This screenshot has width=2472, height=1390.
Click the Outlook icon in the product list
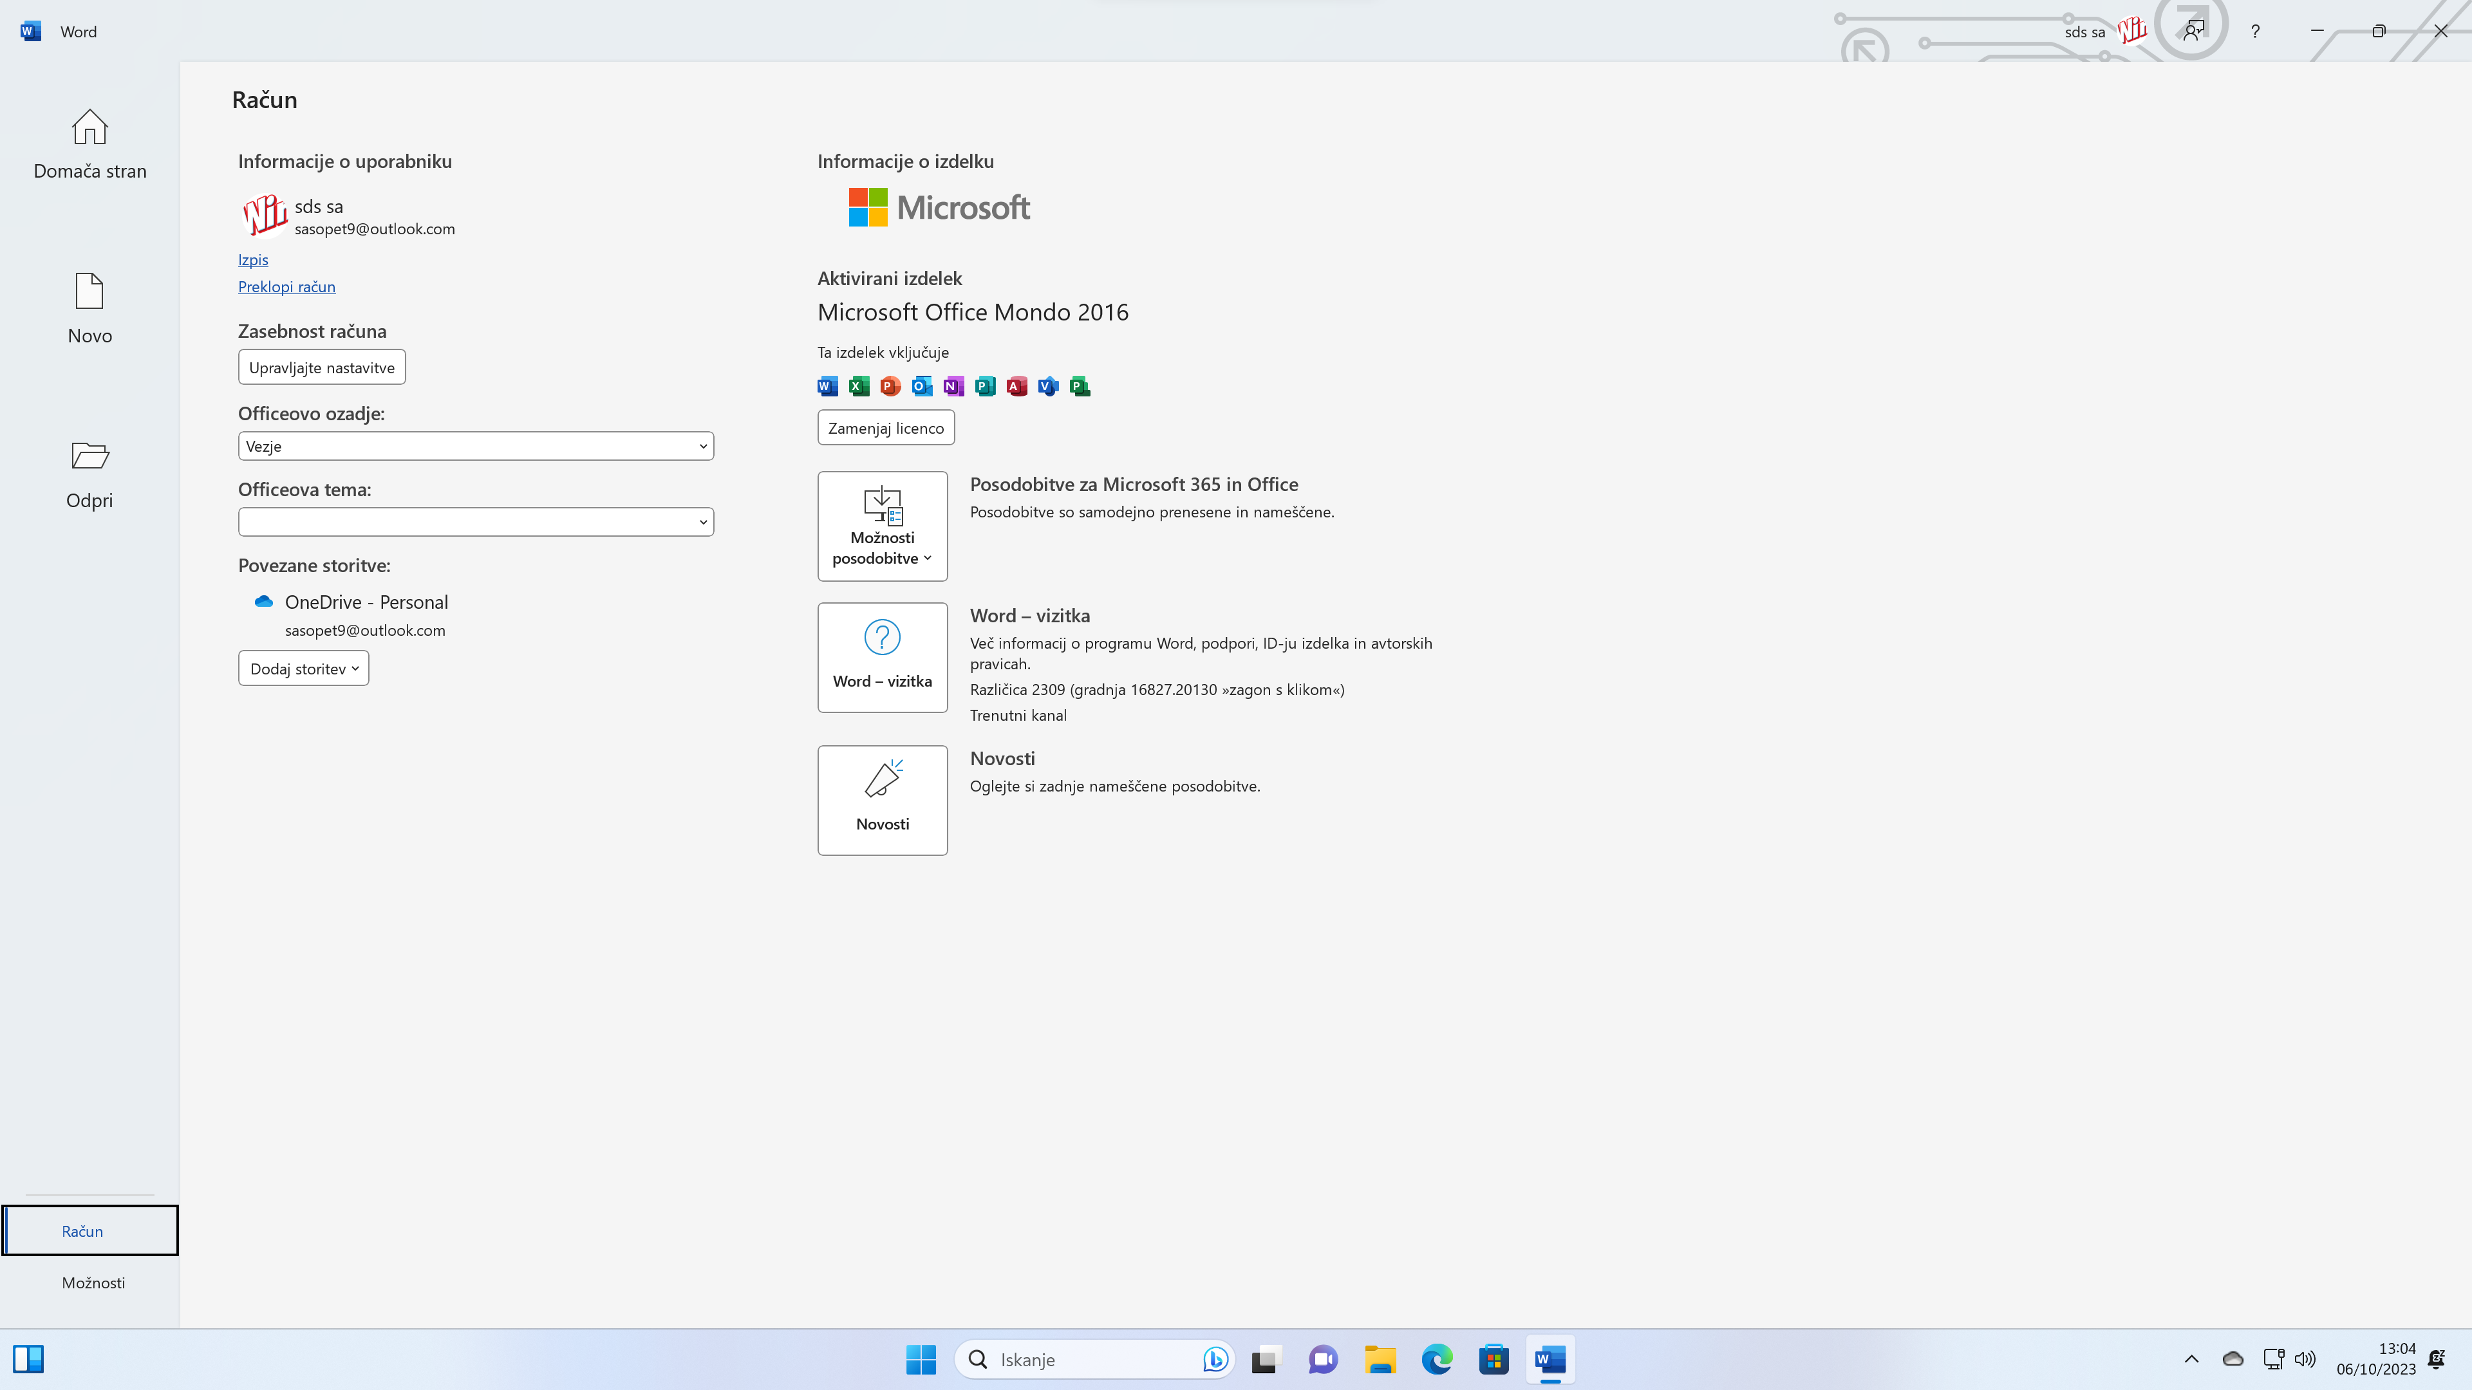[x=922, y=387]
